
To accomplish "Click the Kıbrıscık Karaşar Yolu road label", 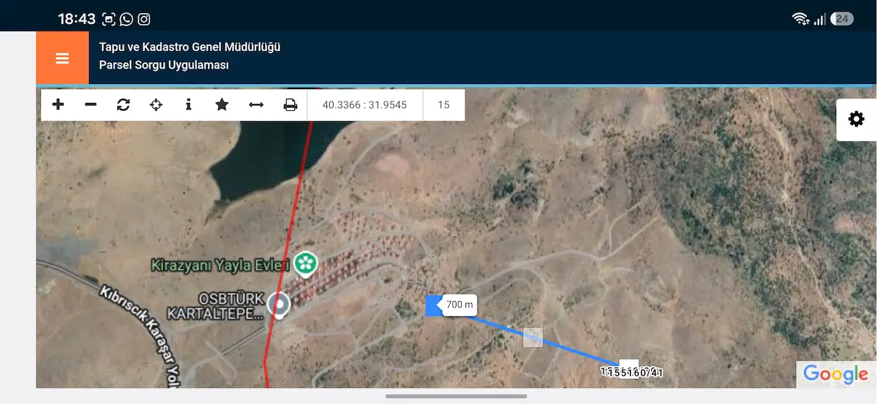I will [x=140, y=335].
